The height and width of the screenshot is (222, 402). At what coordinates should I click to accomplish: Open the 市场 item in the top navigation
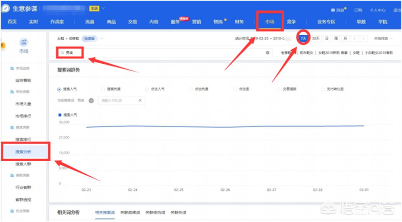[270, 22]
